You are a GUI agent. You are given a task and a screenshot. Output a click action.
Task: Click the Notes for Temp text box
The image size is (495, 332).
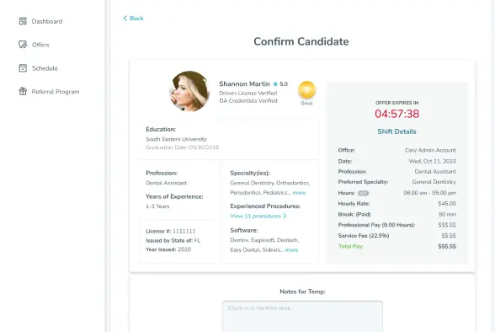point(302,317)
